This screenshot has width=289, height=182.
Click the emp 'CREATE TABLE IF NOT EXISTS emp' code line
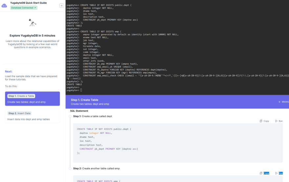click(99, 181)
